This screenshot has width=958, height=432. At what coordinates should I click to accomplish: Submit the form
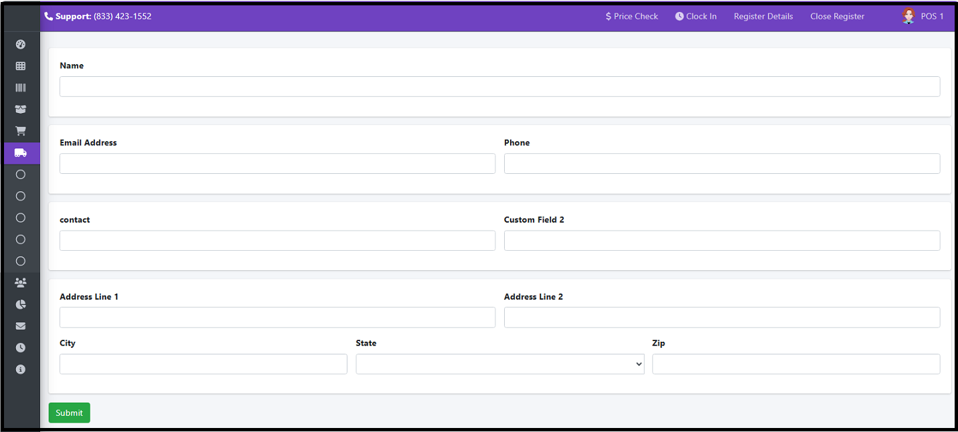coord(69,413)
